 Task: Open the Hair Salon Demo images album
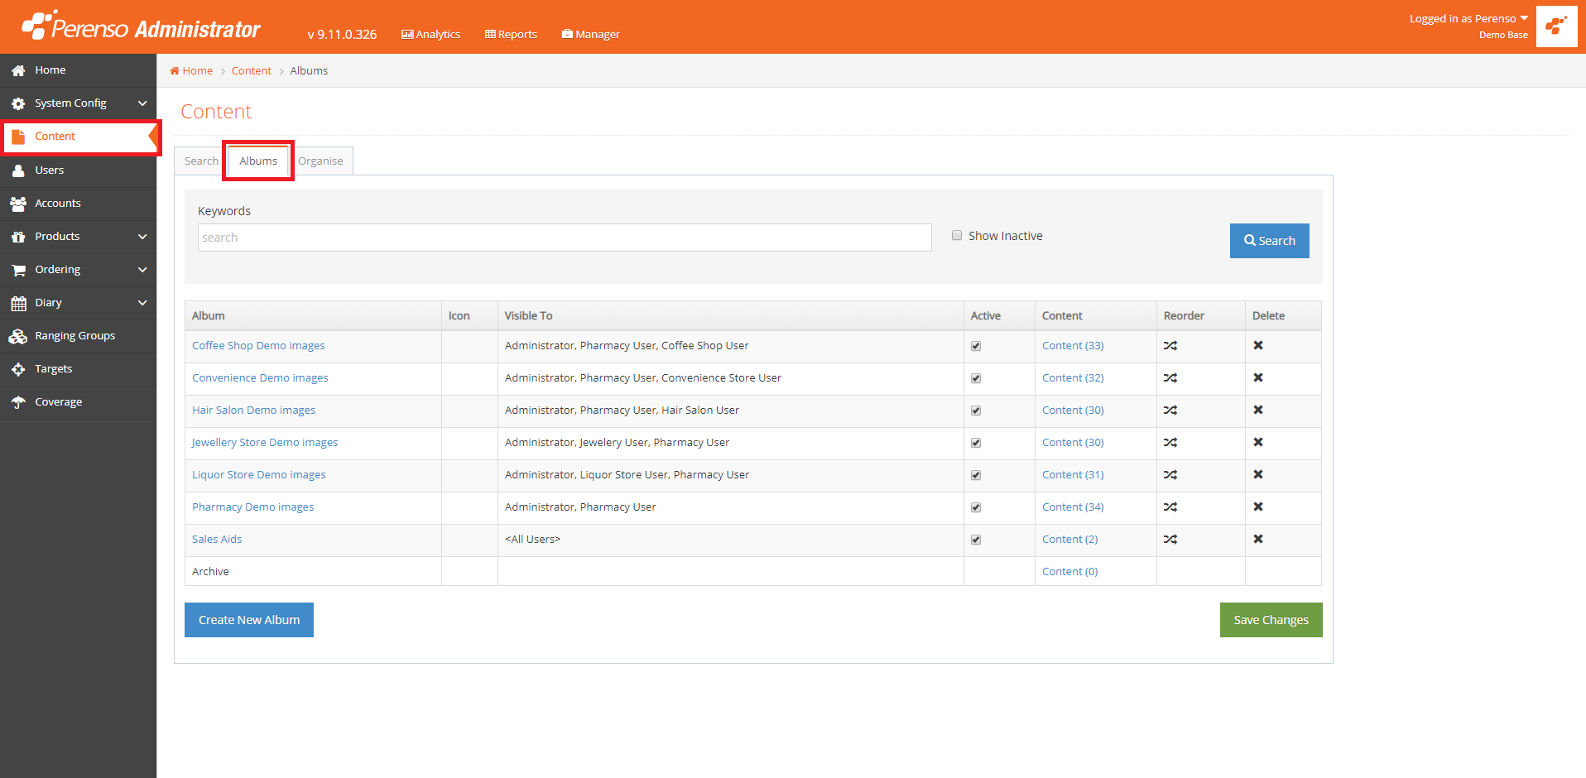[x=253, y=411]
